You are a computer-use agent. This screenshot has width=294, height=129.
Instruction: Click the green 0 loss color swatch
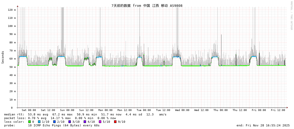pyautogui.click(x=30, y=122)
